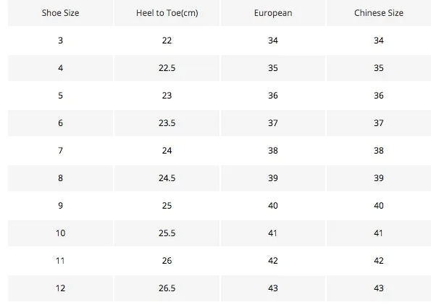
Task: Select European size 38 cell
Action: [x=273, y=151]
